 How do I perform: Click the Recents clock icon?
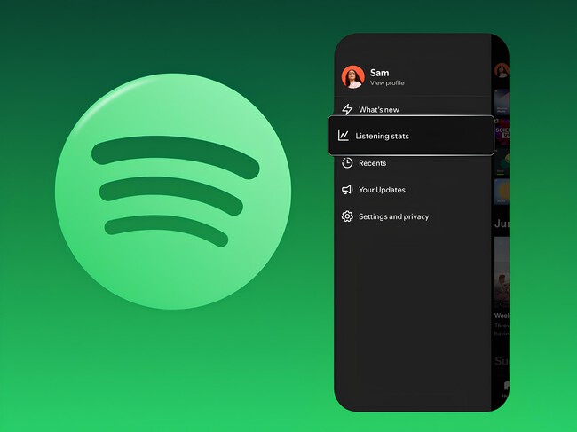[347, 163]
